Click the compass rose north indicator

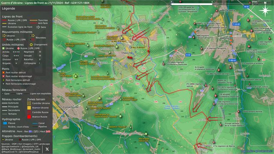(x=265, y=10)
